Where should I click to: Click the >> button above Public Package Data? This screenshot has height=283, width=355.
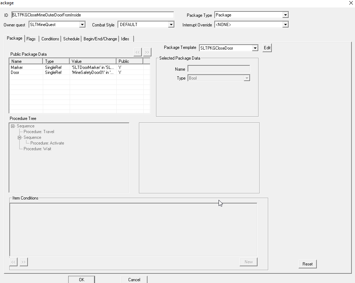147,52
